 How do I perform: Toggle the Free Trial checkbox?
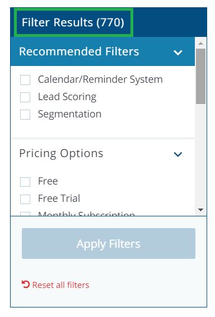pyautogui.click(x=25, y=199)
